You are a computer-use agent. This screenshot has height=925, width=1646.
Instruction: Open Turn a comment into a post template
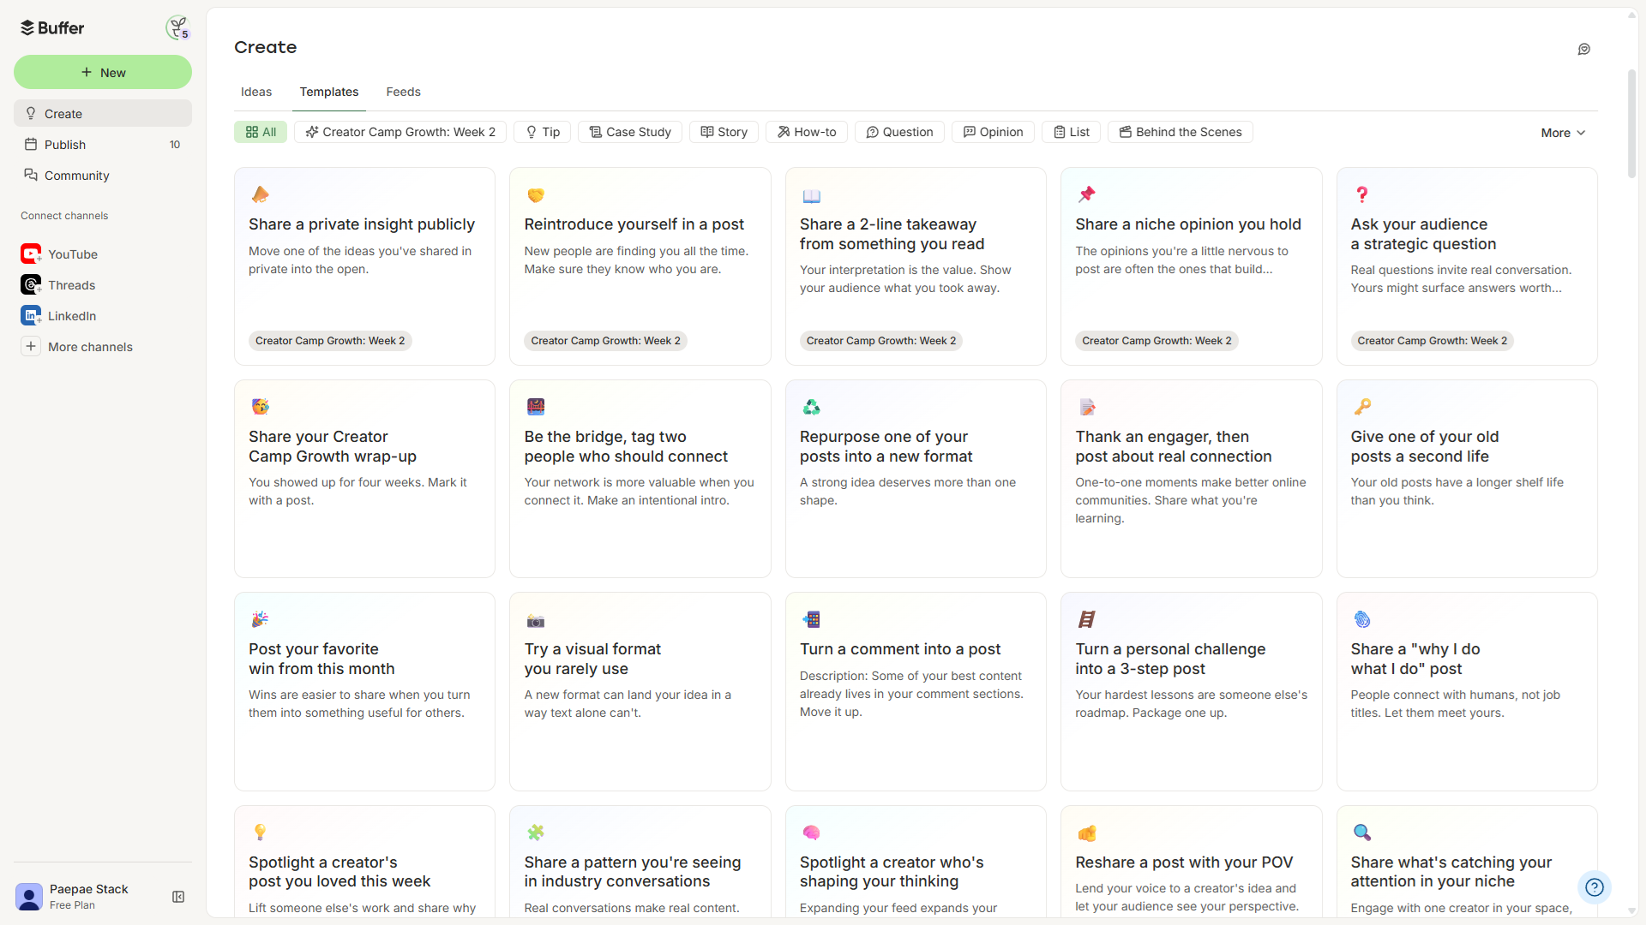tap(916, 691)
